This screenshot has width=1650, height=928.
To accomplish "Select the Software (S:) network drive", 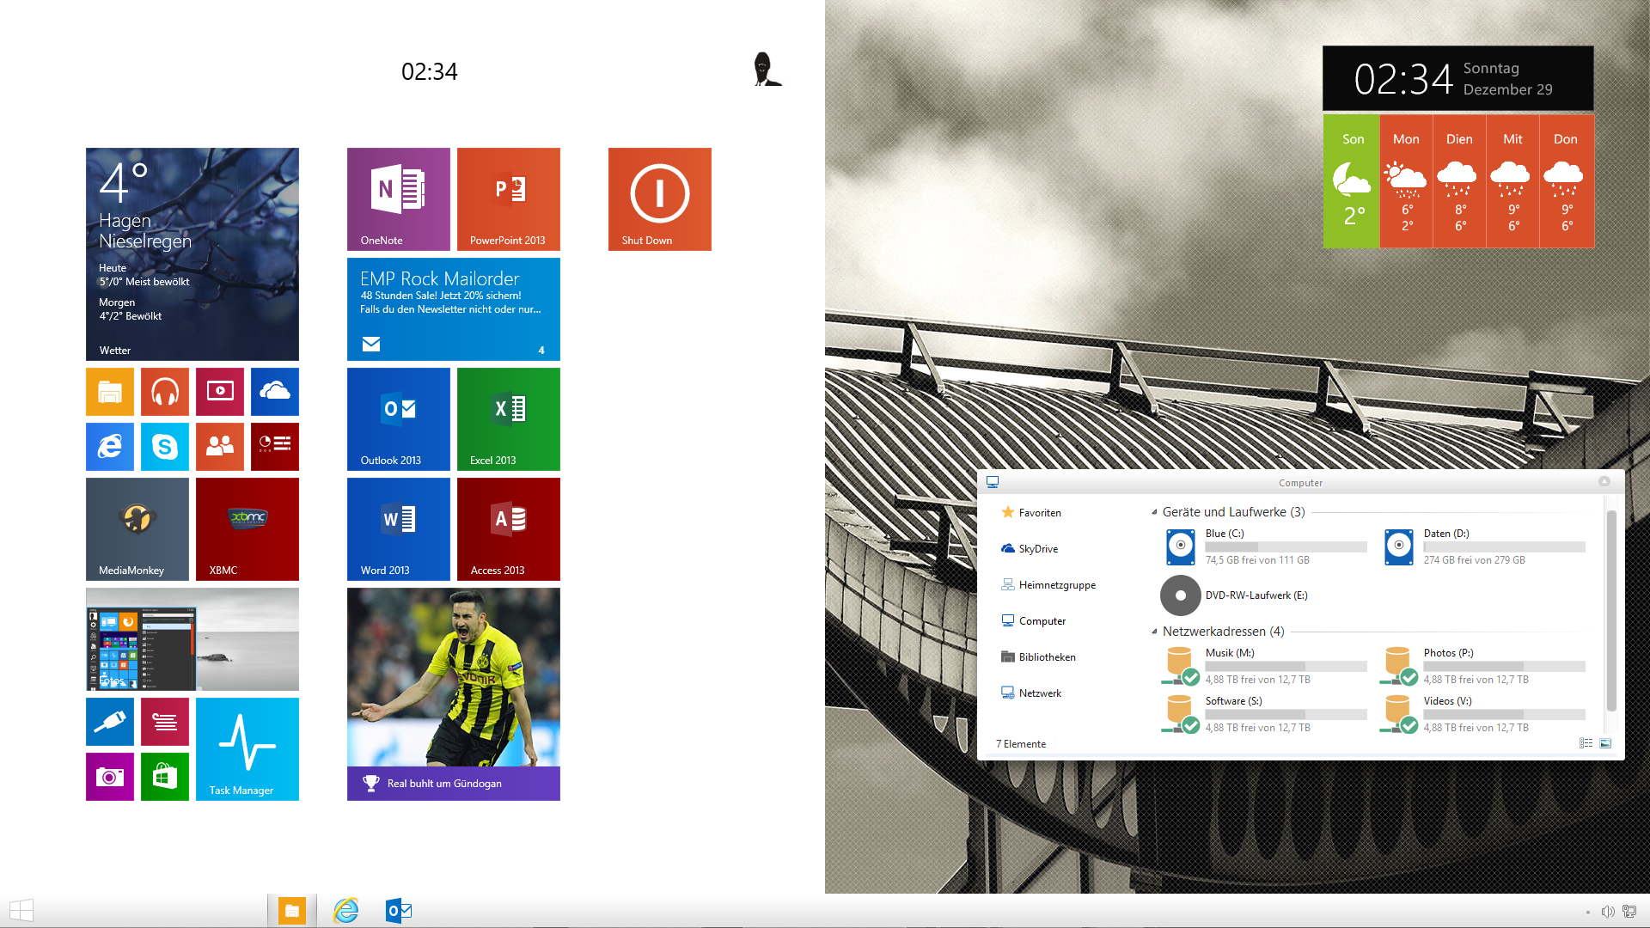I will coord(1263,714).
